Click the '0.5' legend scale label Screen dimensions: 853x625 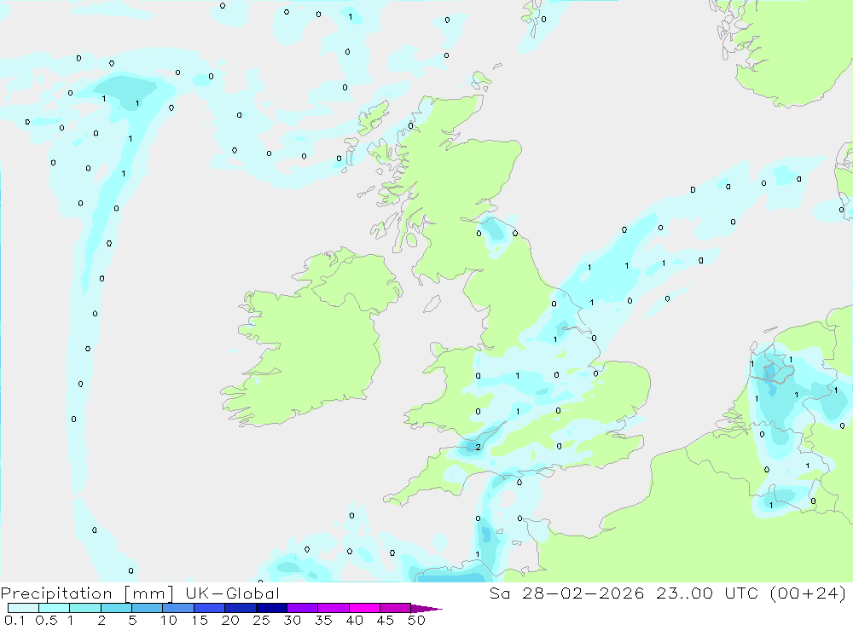tap(46, 620)
